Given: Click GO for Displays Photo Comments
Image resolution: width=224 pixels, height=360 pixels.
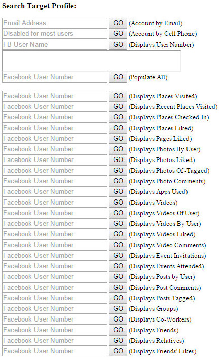Looking at the screenshot, I should [x=118, y=181].
